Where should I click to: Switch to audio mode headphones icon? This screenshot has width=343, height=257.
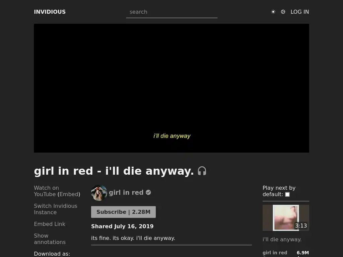(x=202, y=171)
